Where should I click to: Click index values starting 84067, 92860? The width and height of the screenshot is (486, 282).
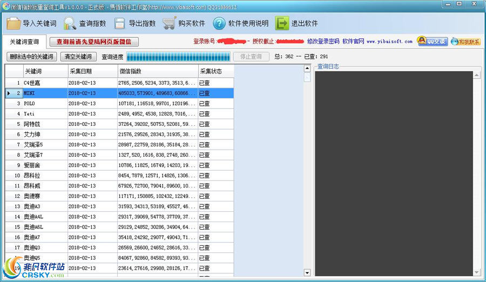point(158,258)
